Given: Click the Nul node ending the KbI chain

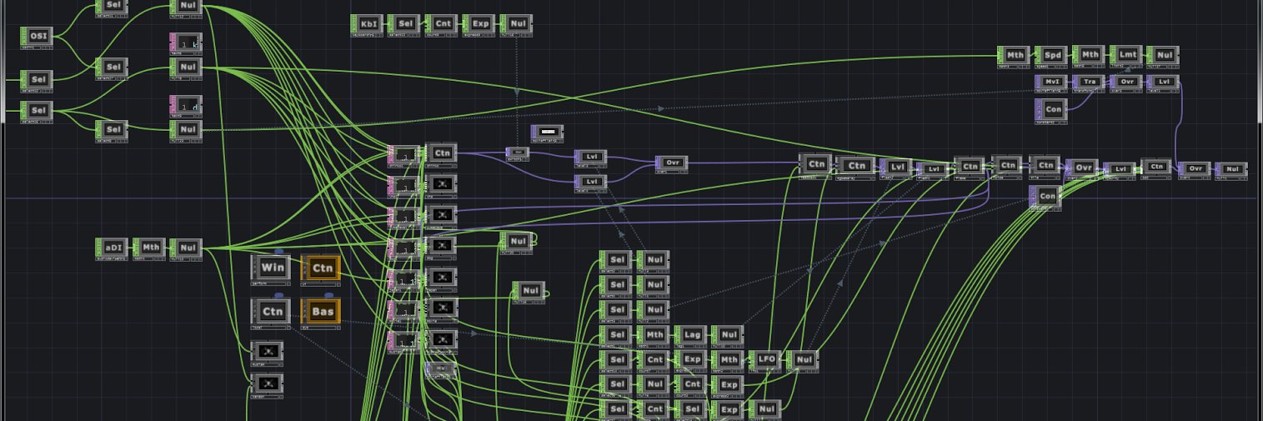Looking at the screenshot, I should pyautogui.click(x=517, y=24).
